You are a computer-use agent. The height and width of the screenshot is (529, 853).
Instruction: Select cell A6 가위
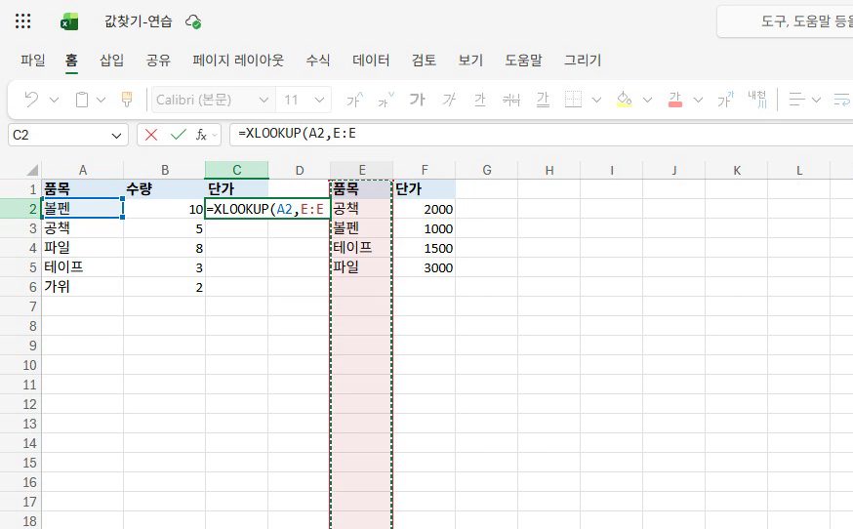83,287
